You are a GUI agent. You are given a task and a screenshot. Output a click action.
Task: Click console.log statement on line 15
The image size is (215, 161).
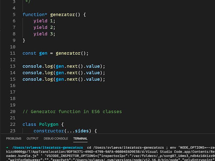(64, 79)
